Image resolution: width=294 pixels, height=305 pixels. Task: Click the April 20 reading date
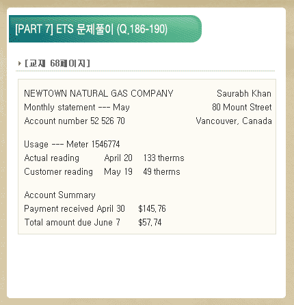point(118,158)
